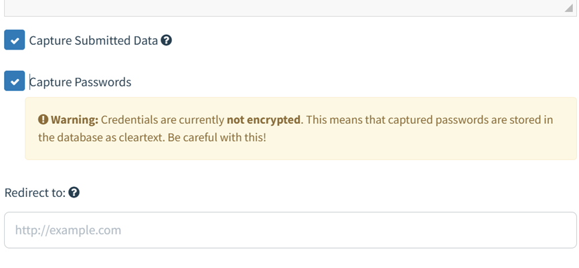
Task: Click the white checkmark in Capture Passwords
Action: coord(15,82)
